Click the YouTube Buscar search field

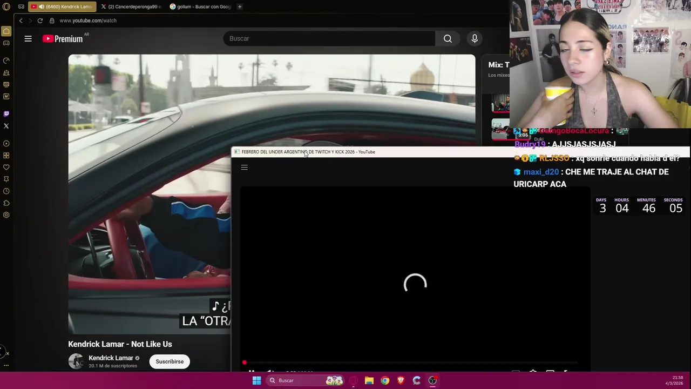click(x=329, y=38)
